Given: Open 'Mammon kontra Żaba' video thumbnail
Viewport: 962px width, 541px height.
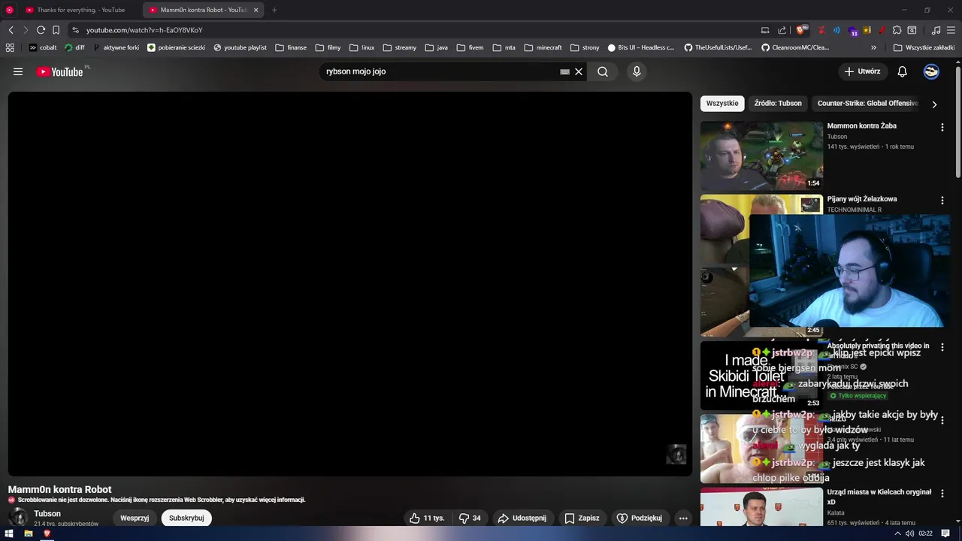Looking at the screenshot, I should (761, 156).
